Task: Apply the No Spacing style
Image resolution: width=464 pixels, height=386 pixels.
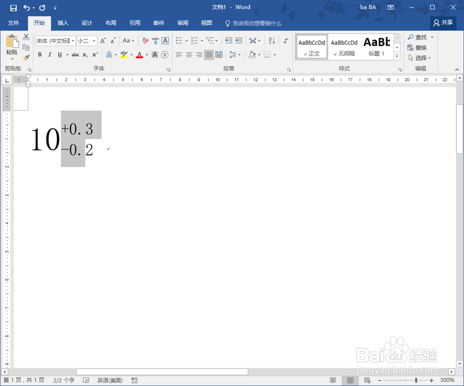Action: pos(344,47)
